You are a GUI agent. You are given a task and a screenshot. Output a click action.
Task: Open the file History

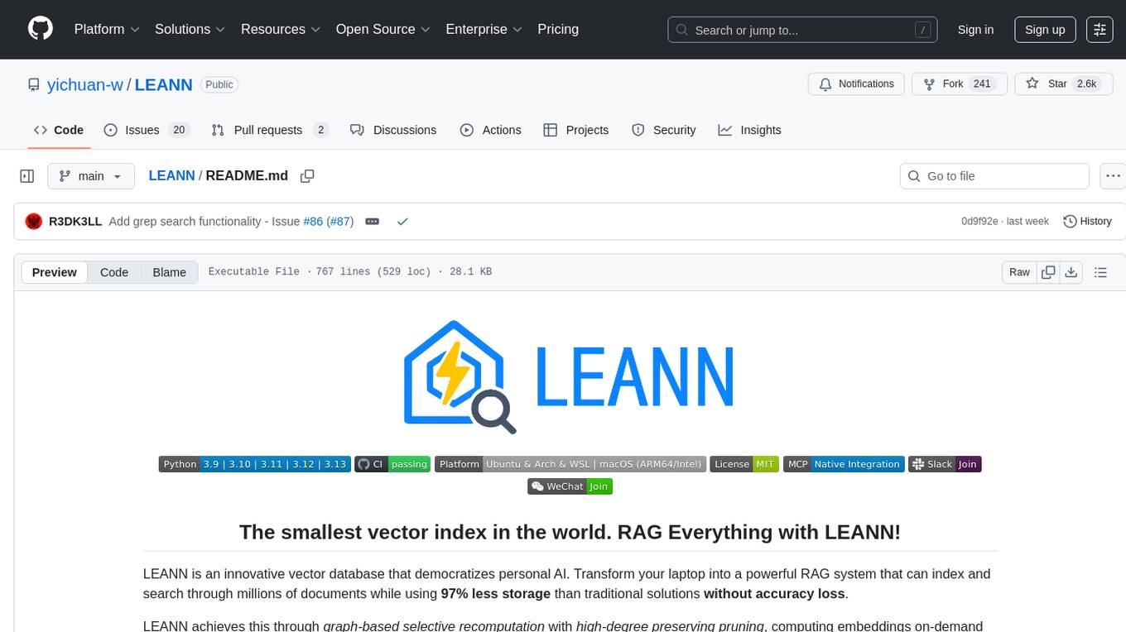[x=1087, y=222]
